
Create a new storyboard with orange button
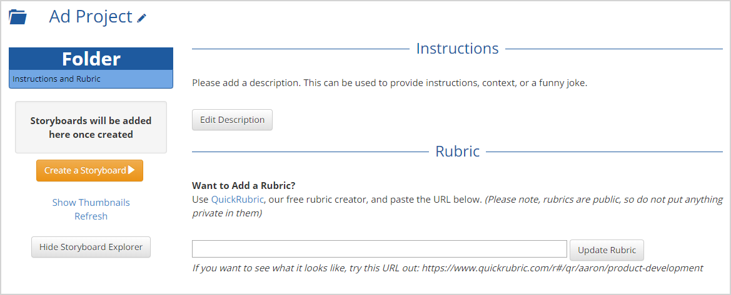[89, 170]
